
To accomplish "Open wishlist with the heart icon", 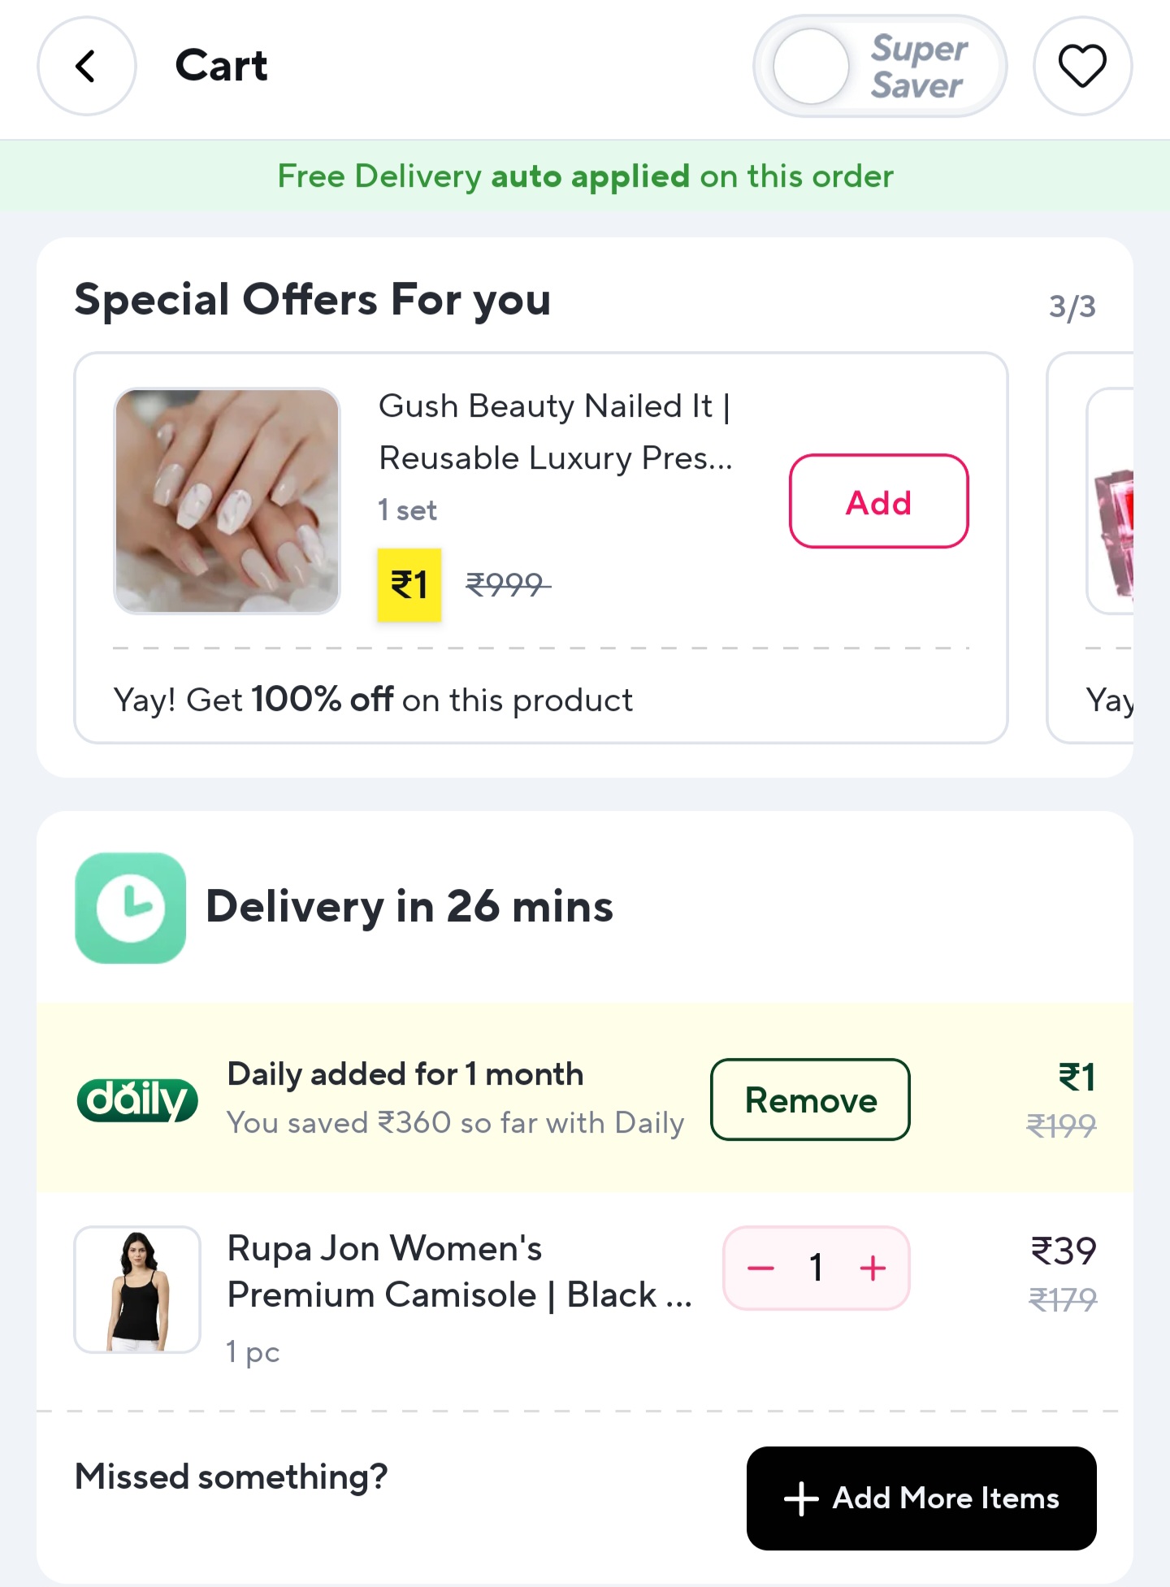I will click(1081, 67).
